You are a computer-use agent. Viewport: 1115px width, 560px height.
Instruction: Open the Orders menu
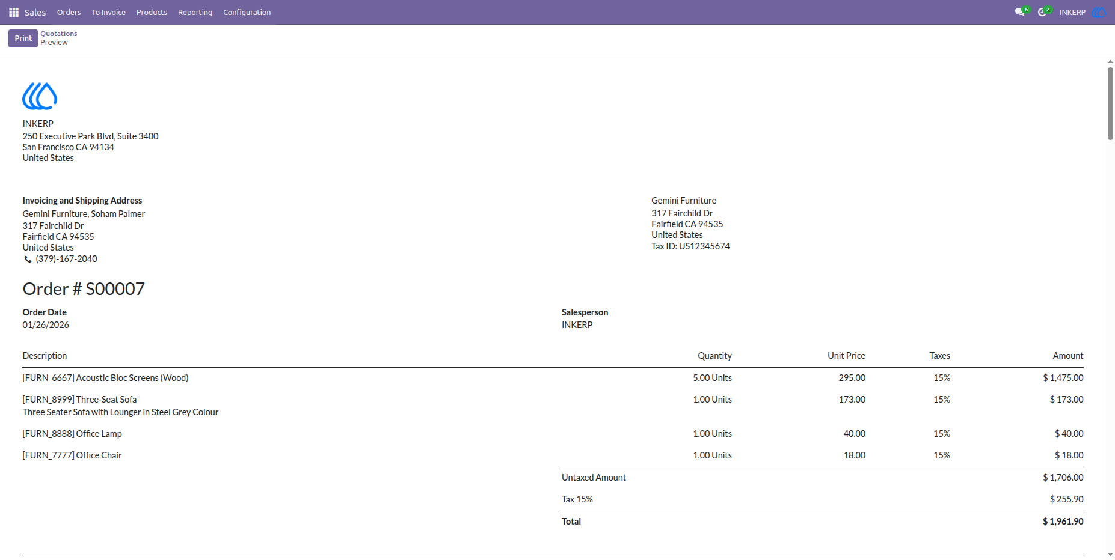69,12
